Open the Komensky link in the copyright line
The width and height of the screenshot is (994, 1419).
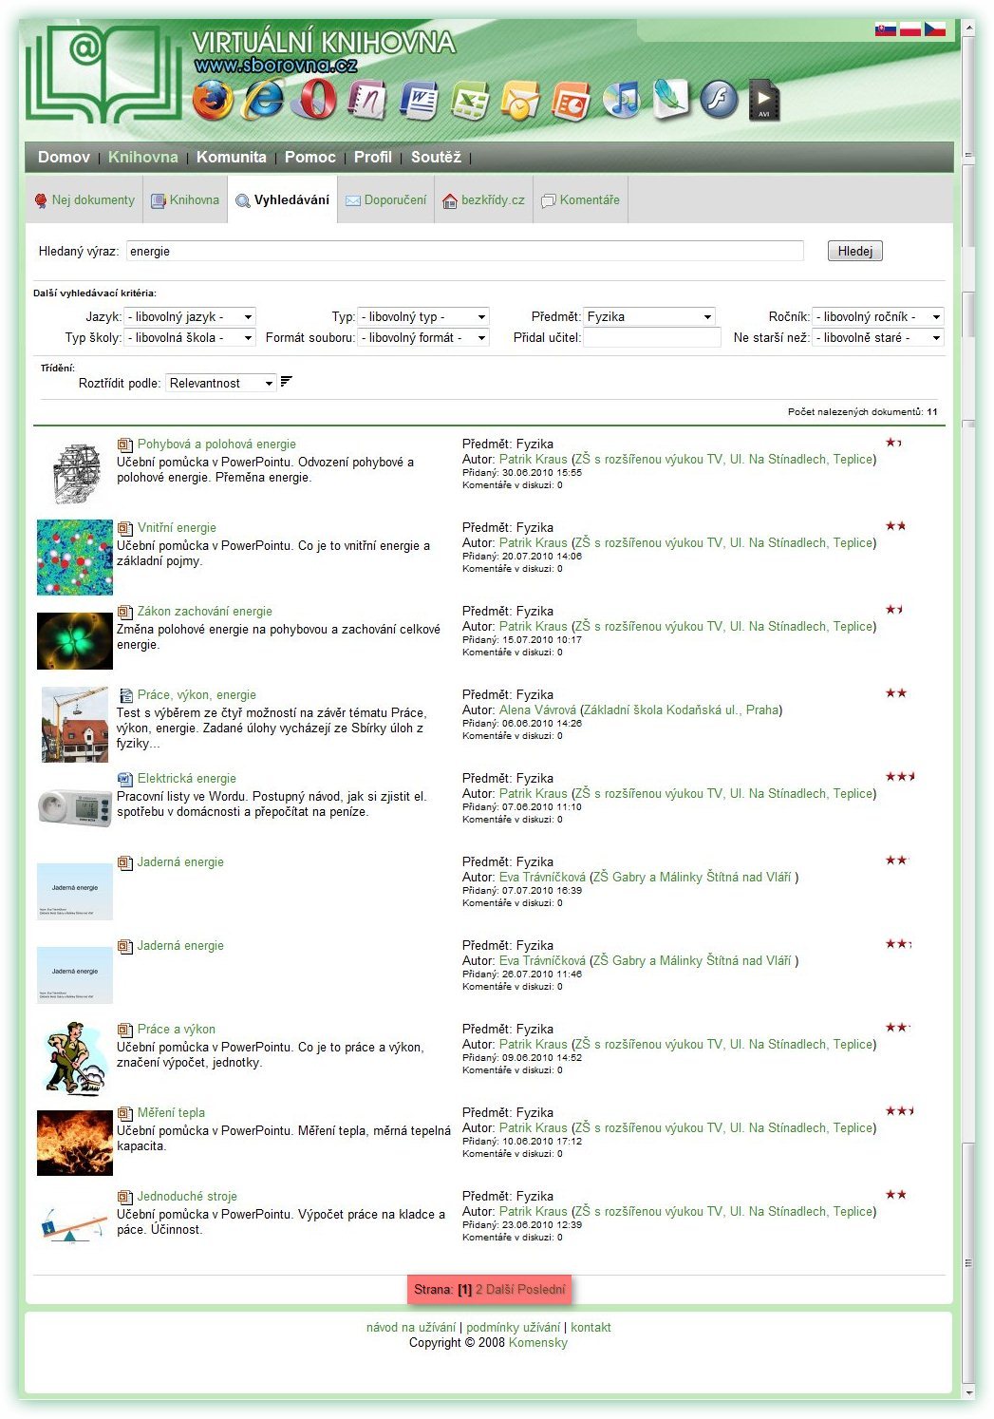click(x=538, y=1343)
